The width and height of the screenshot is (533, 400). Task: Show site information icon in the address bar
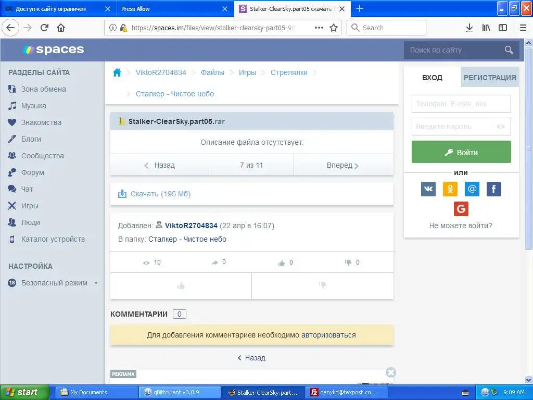(x=113, y=28)
